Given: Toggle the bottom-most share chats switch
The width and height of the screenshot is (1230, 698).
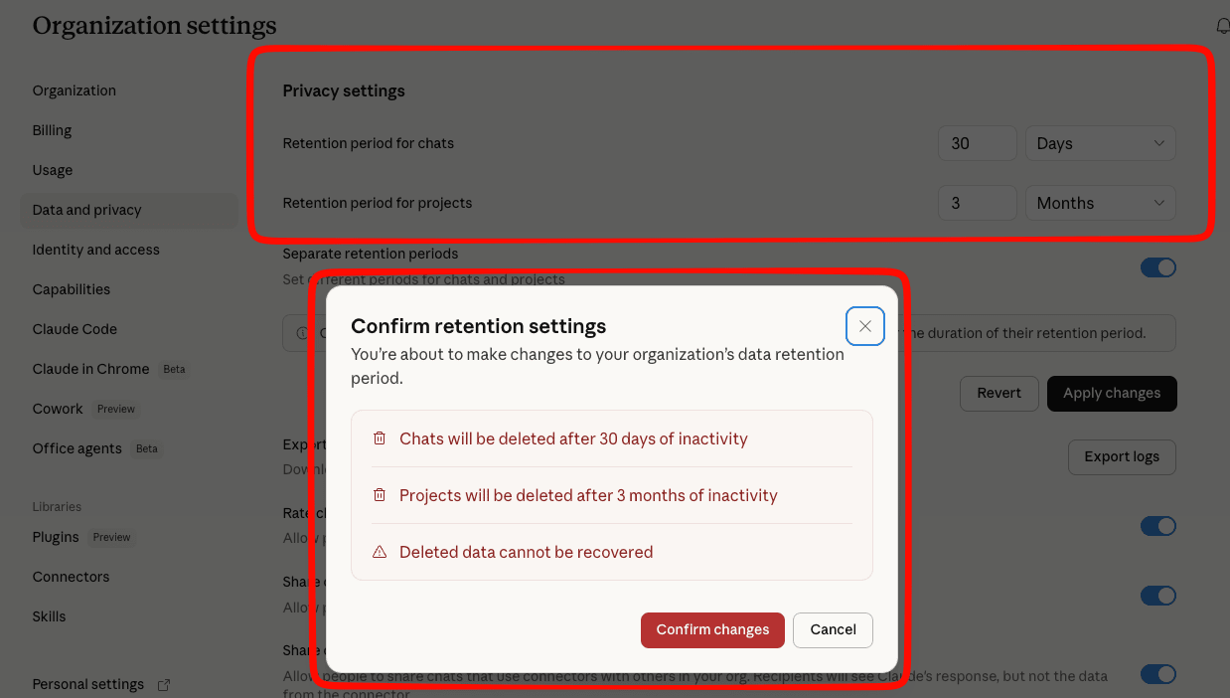Looking at the screenshot, I should [1157, 674].
